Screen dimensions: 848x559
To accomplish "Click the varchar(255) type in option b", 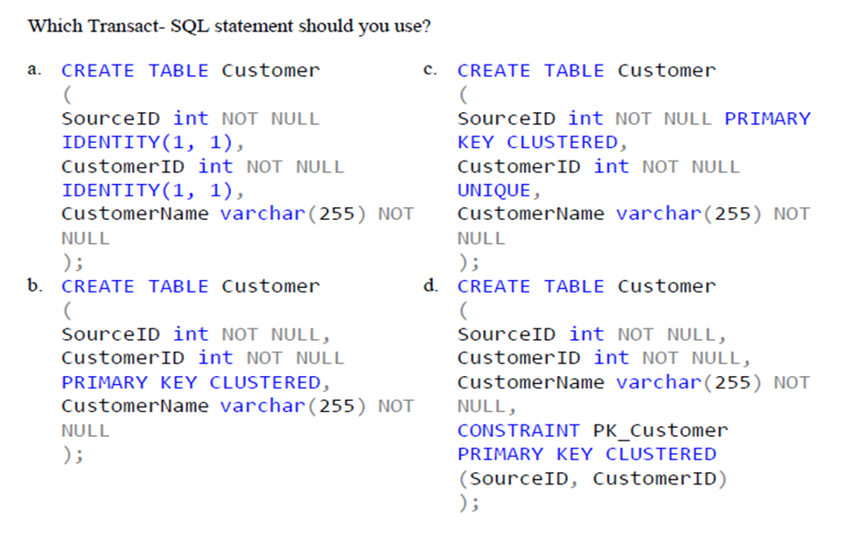I will (261, 406).
